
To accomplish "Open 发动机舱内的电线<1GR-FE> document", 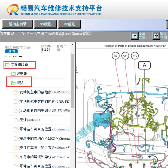I will click(x=44, y=111).
